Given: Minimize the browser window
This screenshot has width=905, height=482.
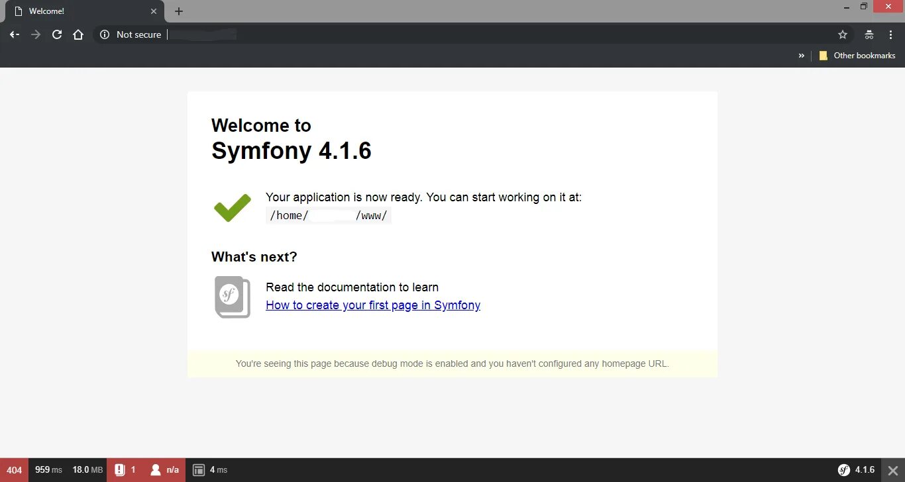Looking at the screenshot, I should [x=847, y=7].
